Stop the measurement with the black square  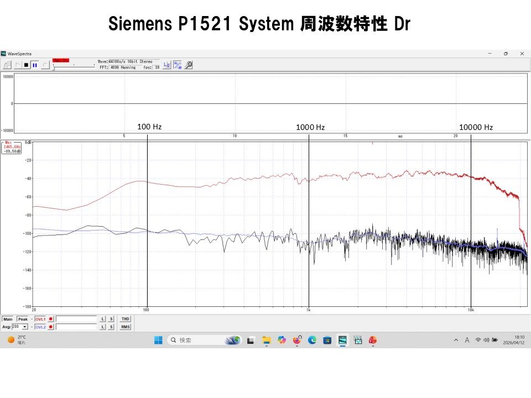[26, 65]
